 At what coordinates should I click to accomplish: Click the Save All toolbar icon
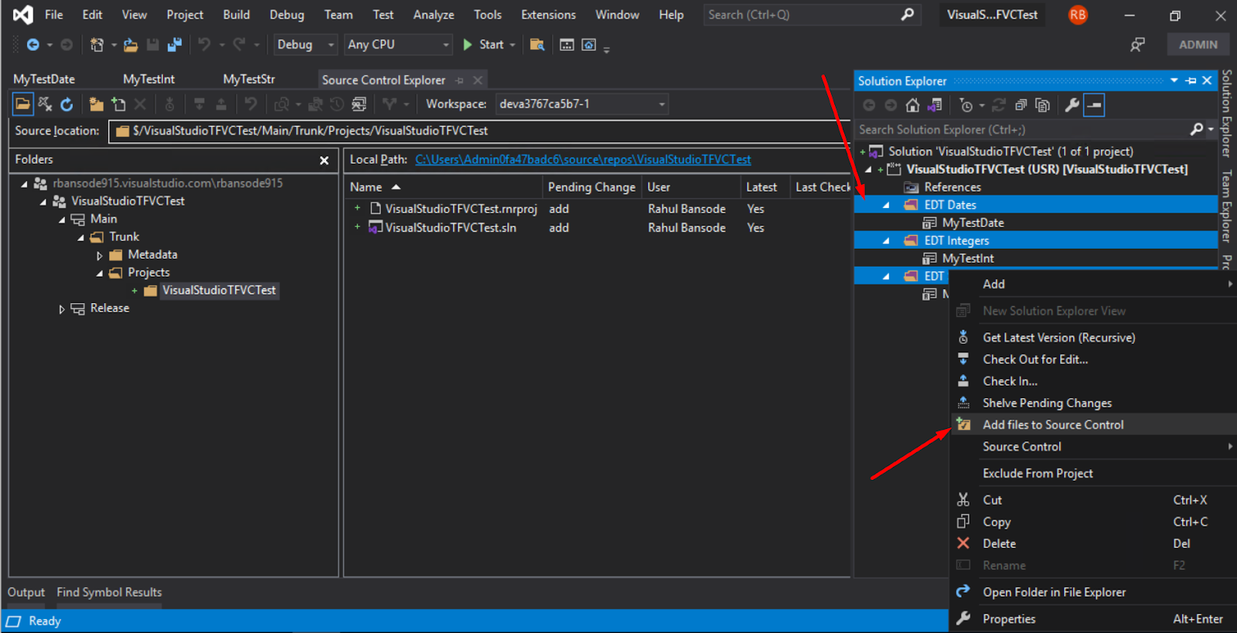[175, 45]
